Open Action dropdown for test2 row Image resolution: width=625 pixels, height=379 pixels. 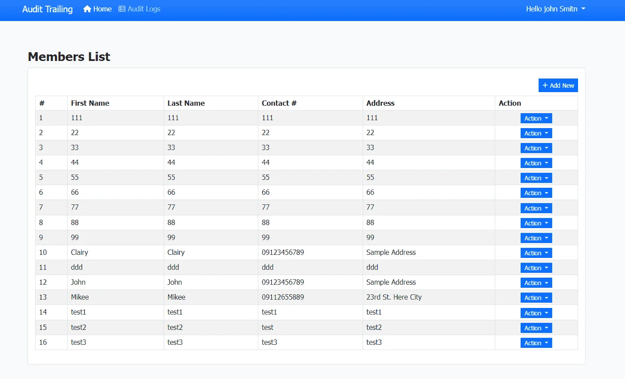click(x=536, y=328)
